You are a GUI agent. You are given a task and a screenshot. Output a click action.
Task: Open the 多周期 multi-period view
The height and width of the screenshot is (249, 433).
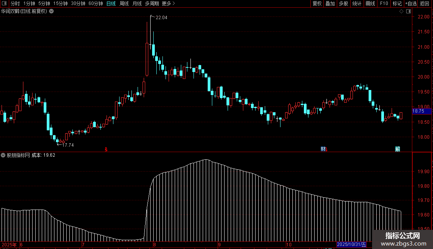tap(152, 3)
